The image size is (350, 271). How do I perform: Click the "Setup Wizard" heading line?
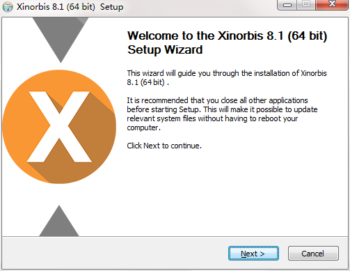pos(165,49)
